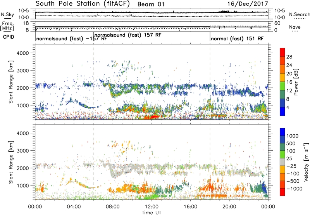Click the 4000 tick on power panel
Image resolution: width=310 pixels, height=215 pixels.
(x=22, y=53)
